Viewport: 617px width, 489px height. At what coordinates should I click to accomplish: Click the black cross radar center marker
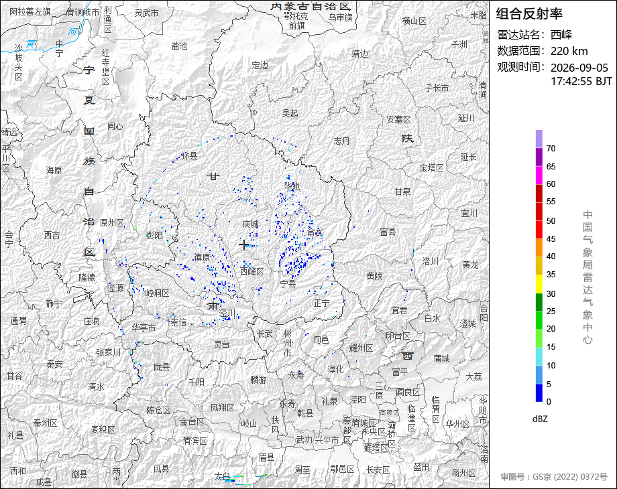tap(243, 245)
